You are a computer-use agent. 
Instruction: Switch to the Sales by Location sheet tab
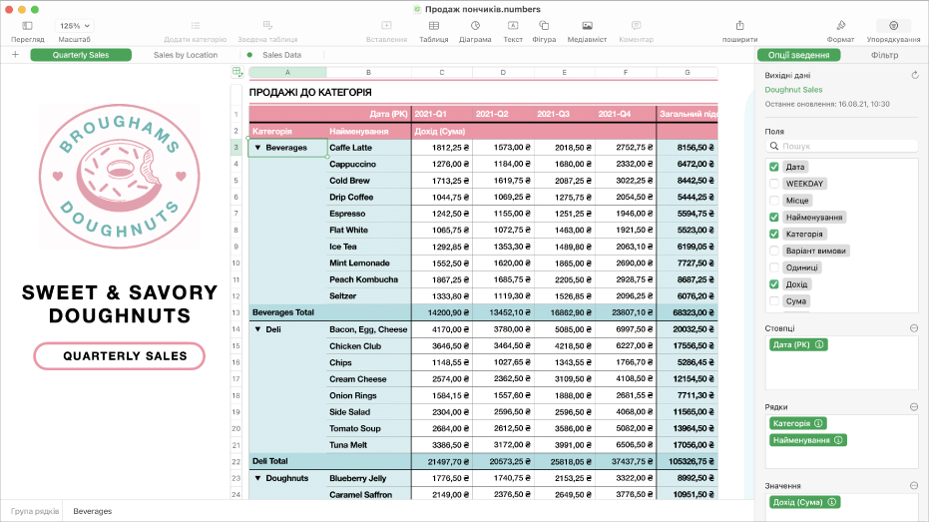tap(186, 55)
